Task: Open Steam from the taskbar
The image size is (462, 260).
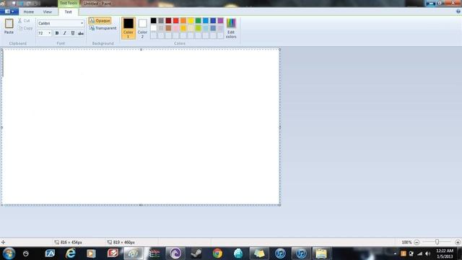Action: click(x=196, y=253)
